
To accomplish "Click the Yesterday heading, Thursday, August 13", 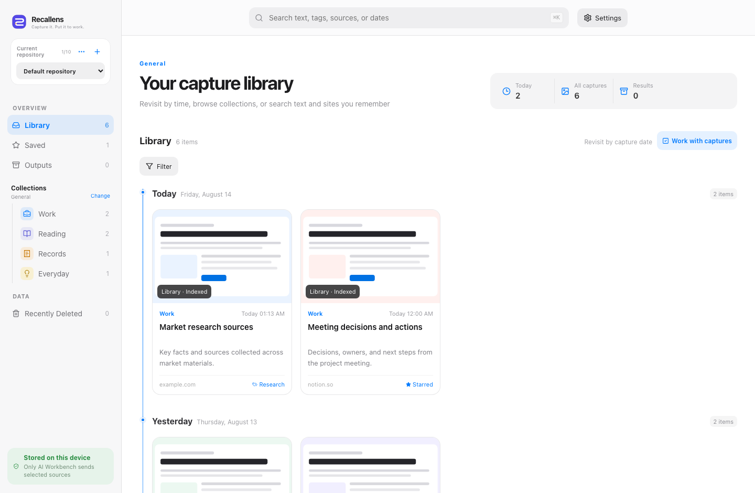I will (204, 422).
